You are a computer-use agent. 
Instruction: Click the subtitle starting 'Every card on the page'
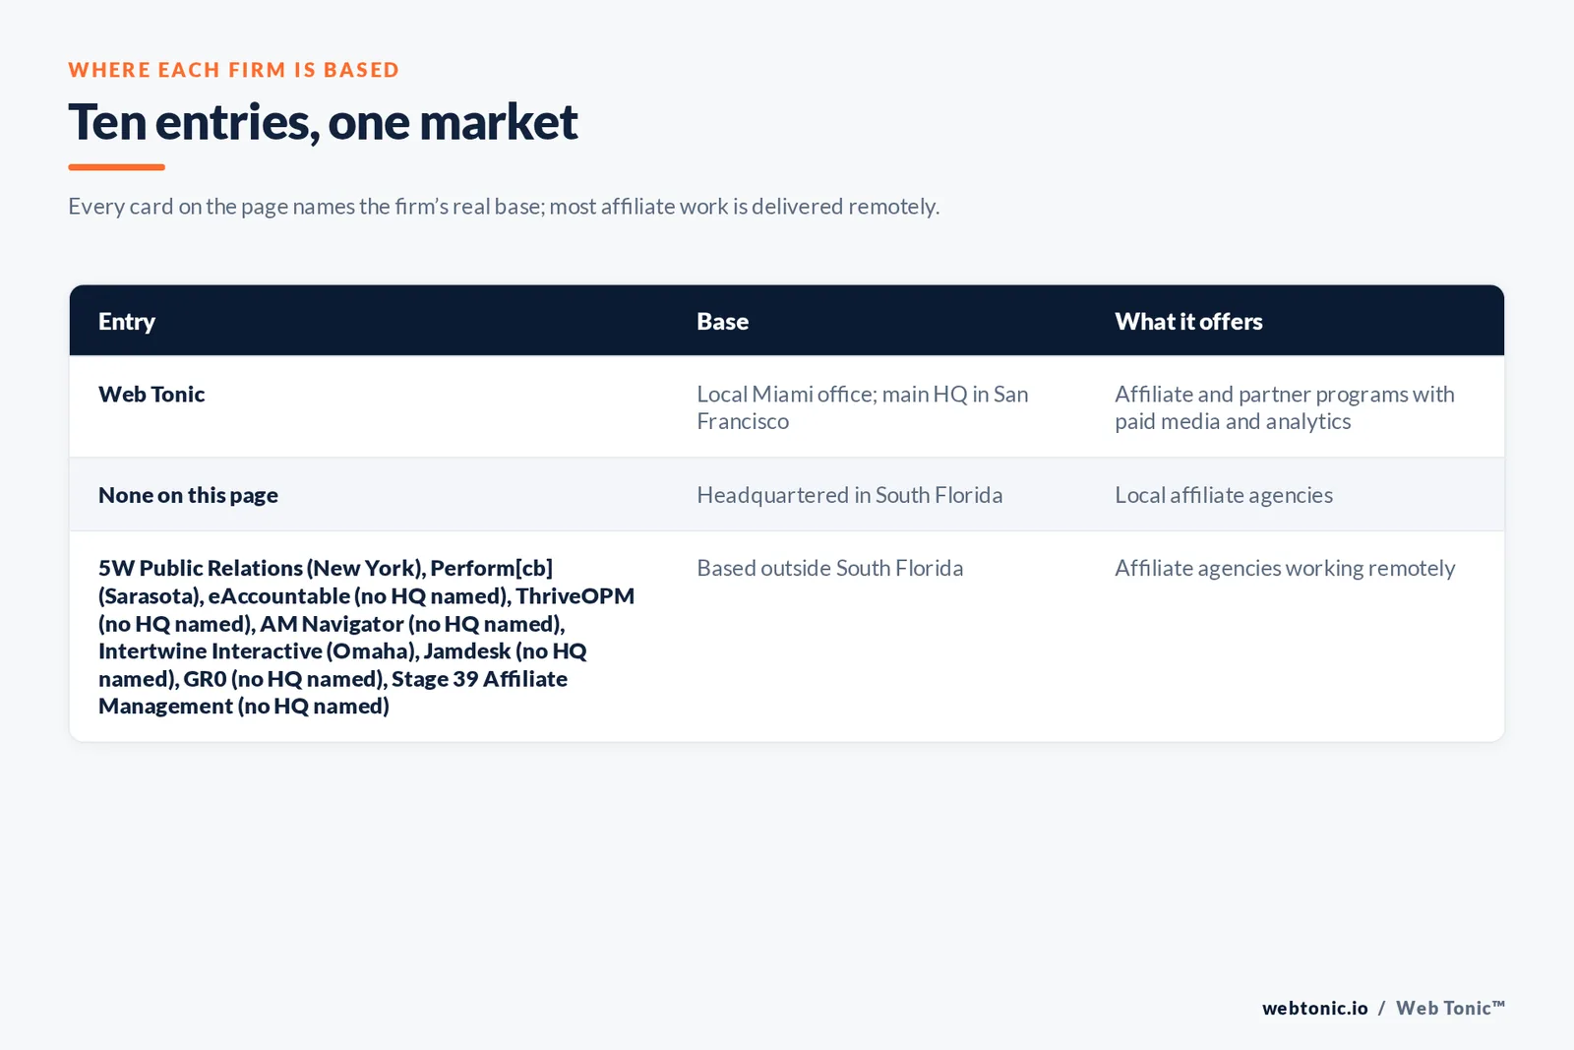tap(504, 207)
